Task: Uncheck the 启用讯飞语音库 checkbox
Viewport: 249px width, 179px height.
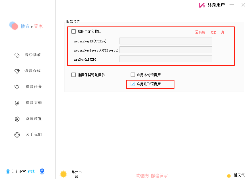Action: pos(133,84)
